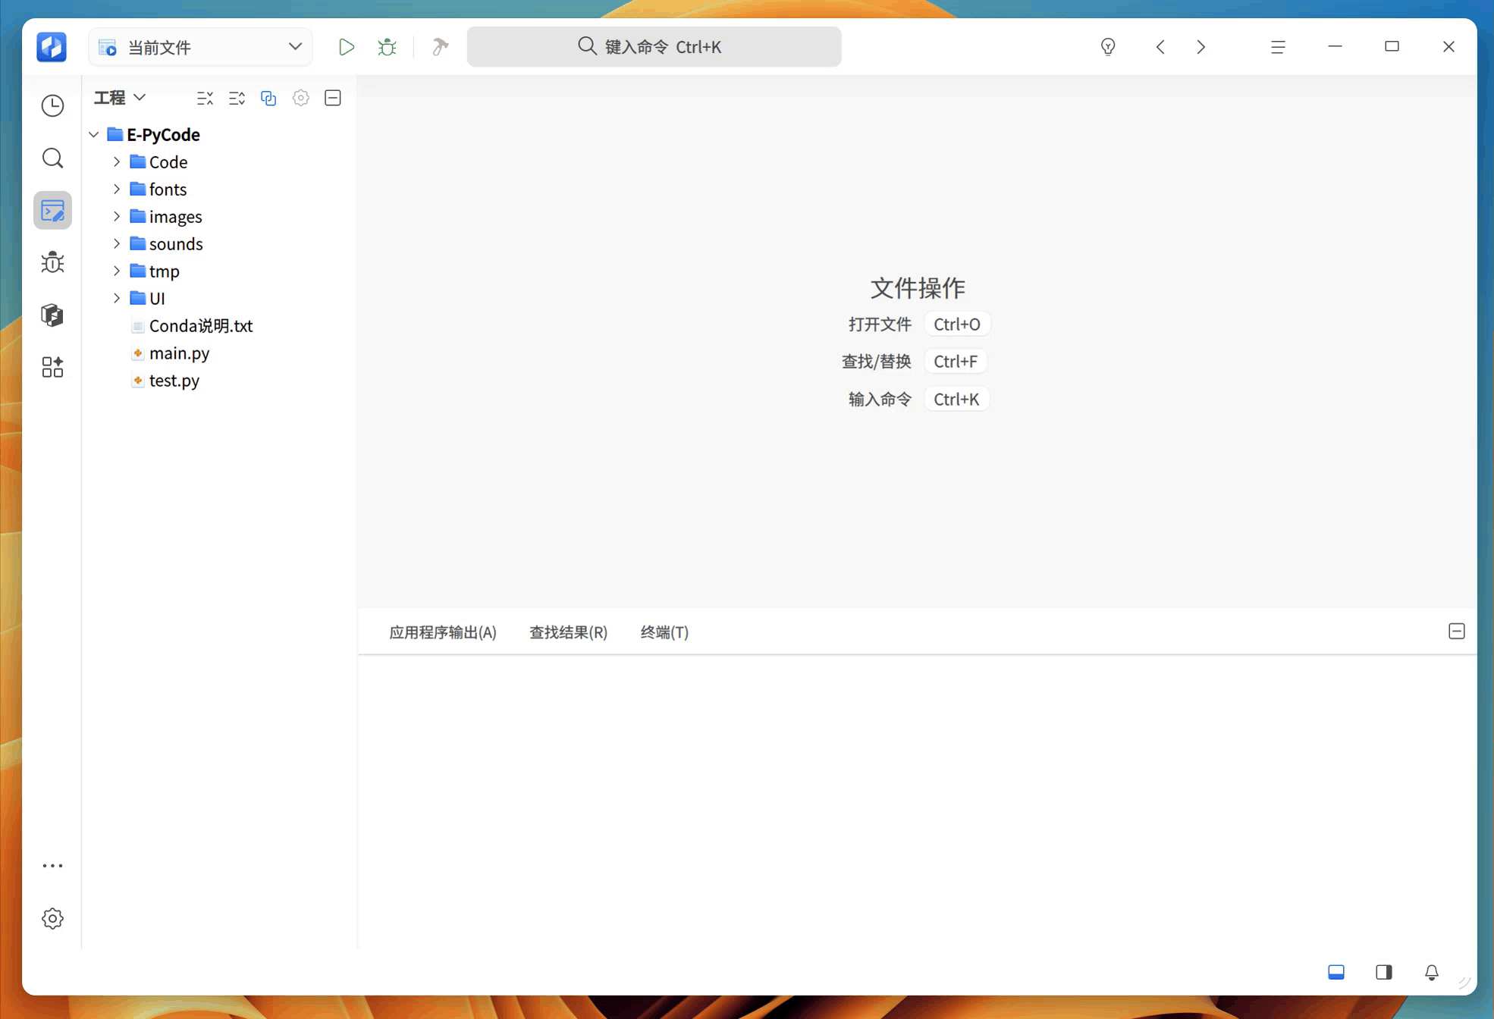Click the collapse-all icon in project panel

click(x=205, y=98)
